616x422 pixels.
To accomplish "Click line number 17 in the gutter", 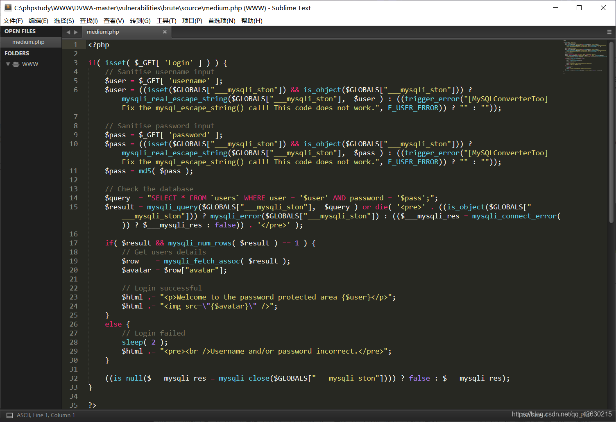I will [73, 243].
